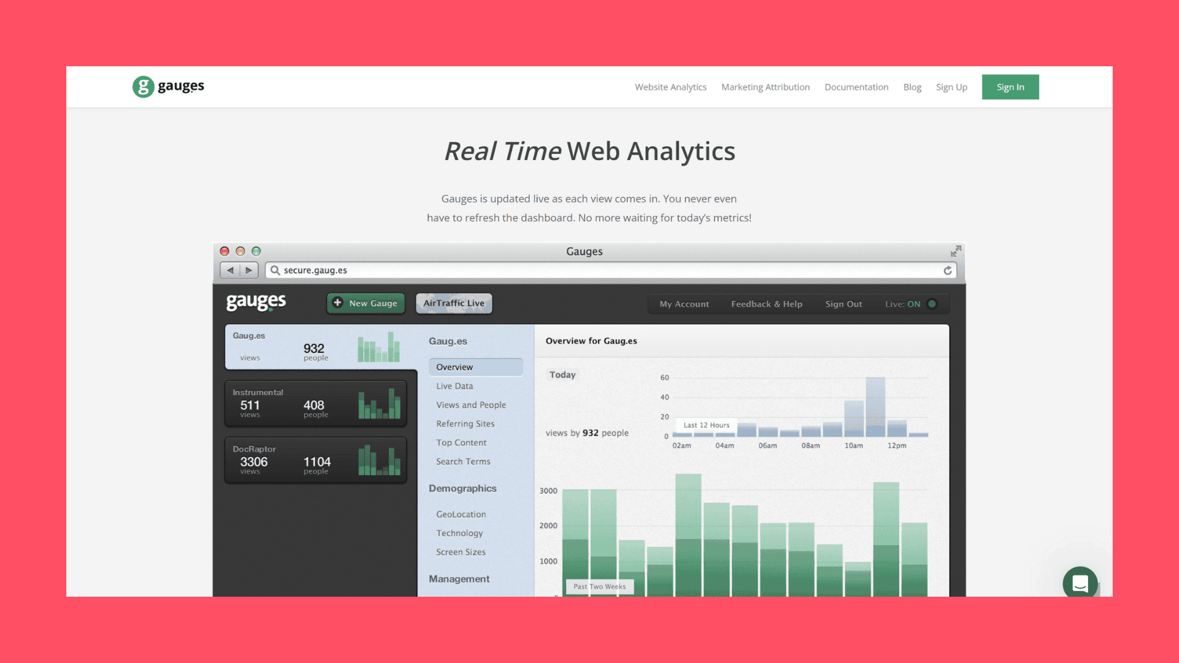The height and width of the screenshot is (663, 1179).
Task: Click the Past Two Weeks chart label
Action: [599, 587]
